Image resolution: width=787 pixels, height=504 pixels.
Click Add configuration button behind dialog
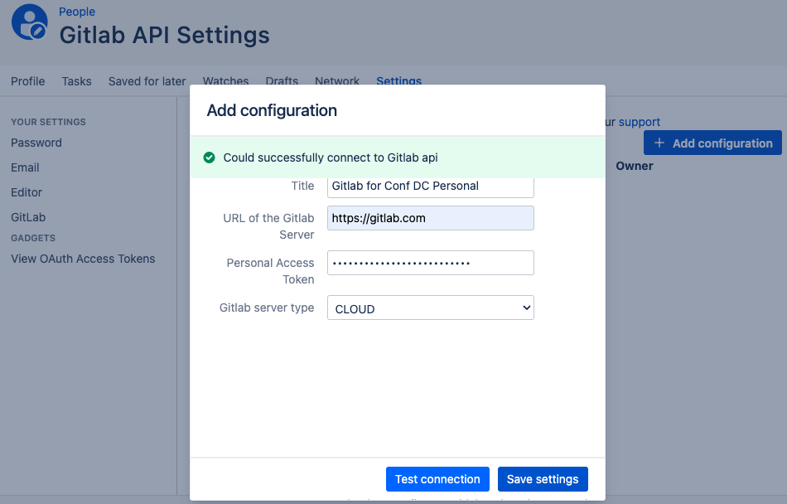click(x=712, y=143)
